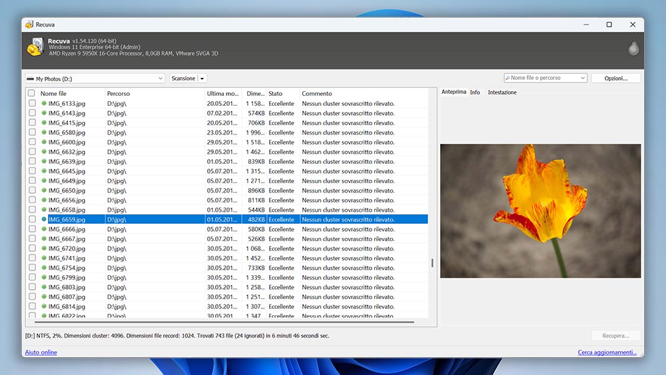Open the My Photos (D:) drive dropdown

tap(95, 79)
